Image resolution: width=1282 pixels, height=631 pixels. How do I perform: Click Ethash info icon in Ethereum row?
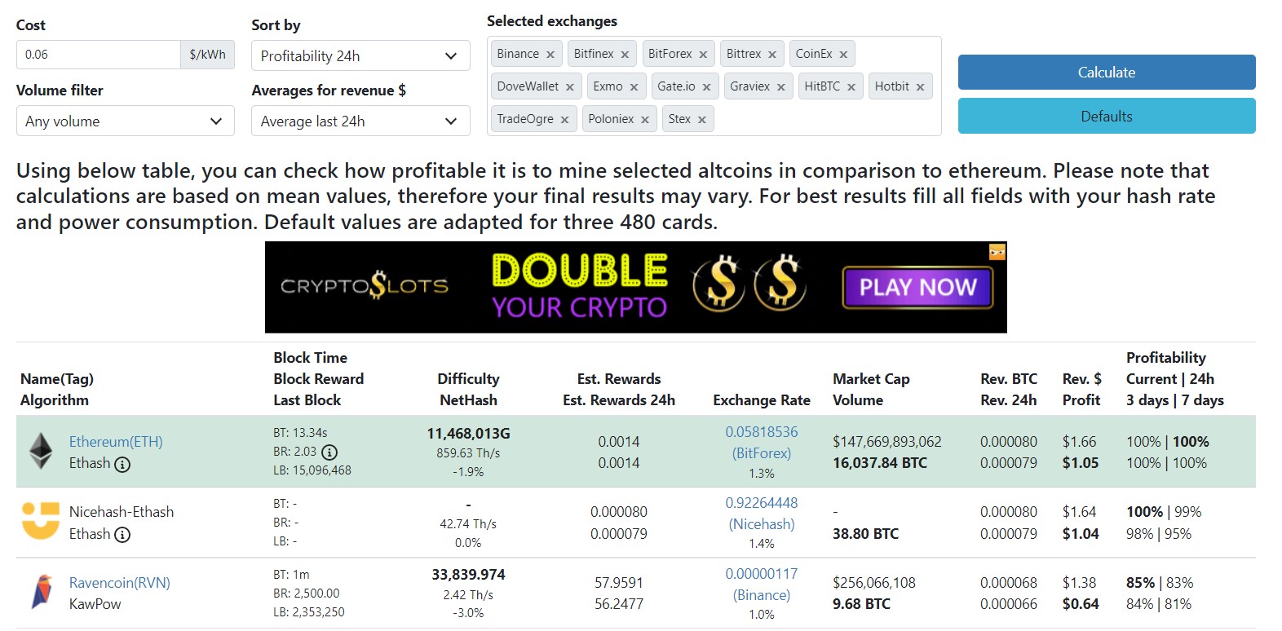pos(122,464)
